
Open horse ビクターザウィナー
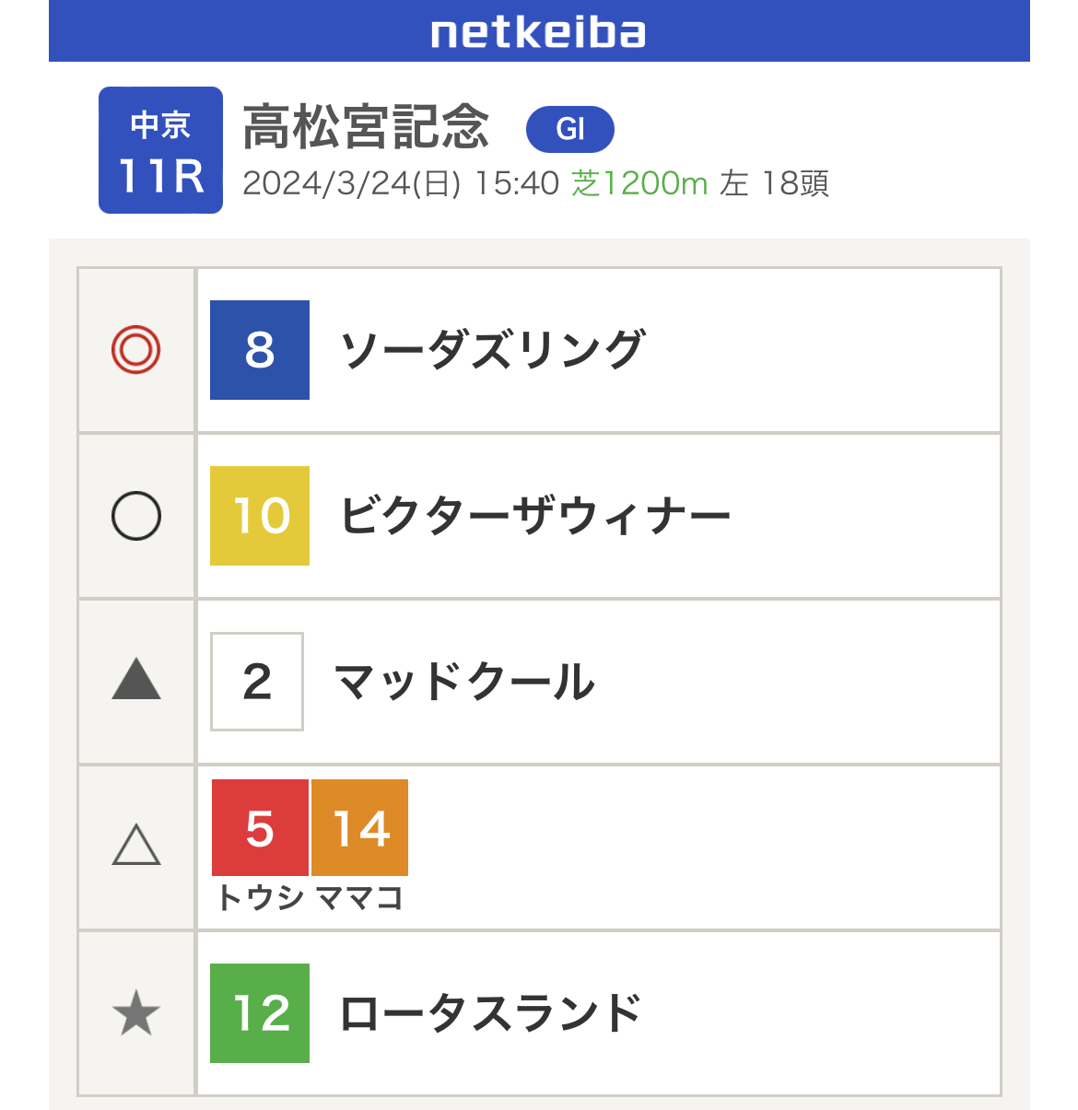pyautogui.click(x=534, y=516)
